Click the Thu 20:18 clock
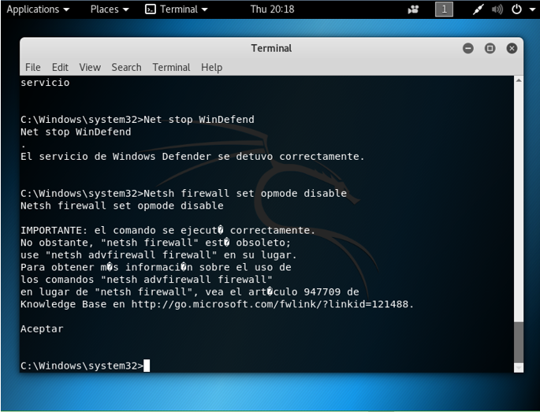 [x=272, y=9]
